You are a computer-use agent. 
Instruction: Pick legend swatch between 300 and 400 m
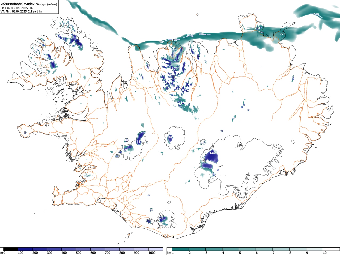pos(54,249)
